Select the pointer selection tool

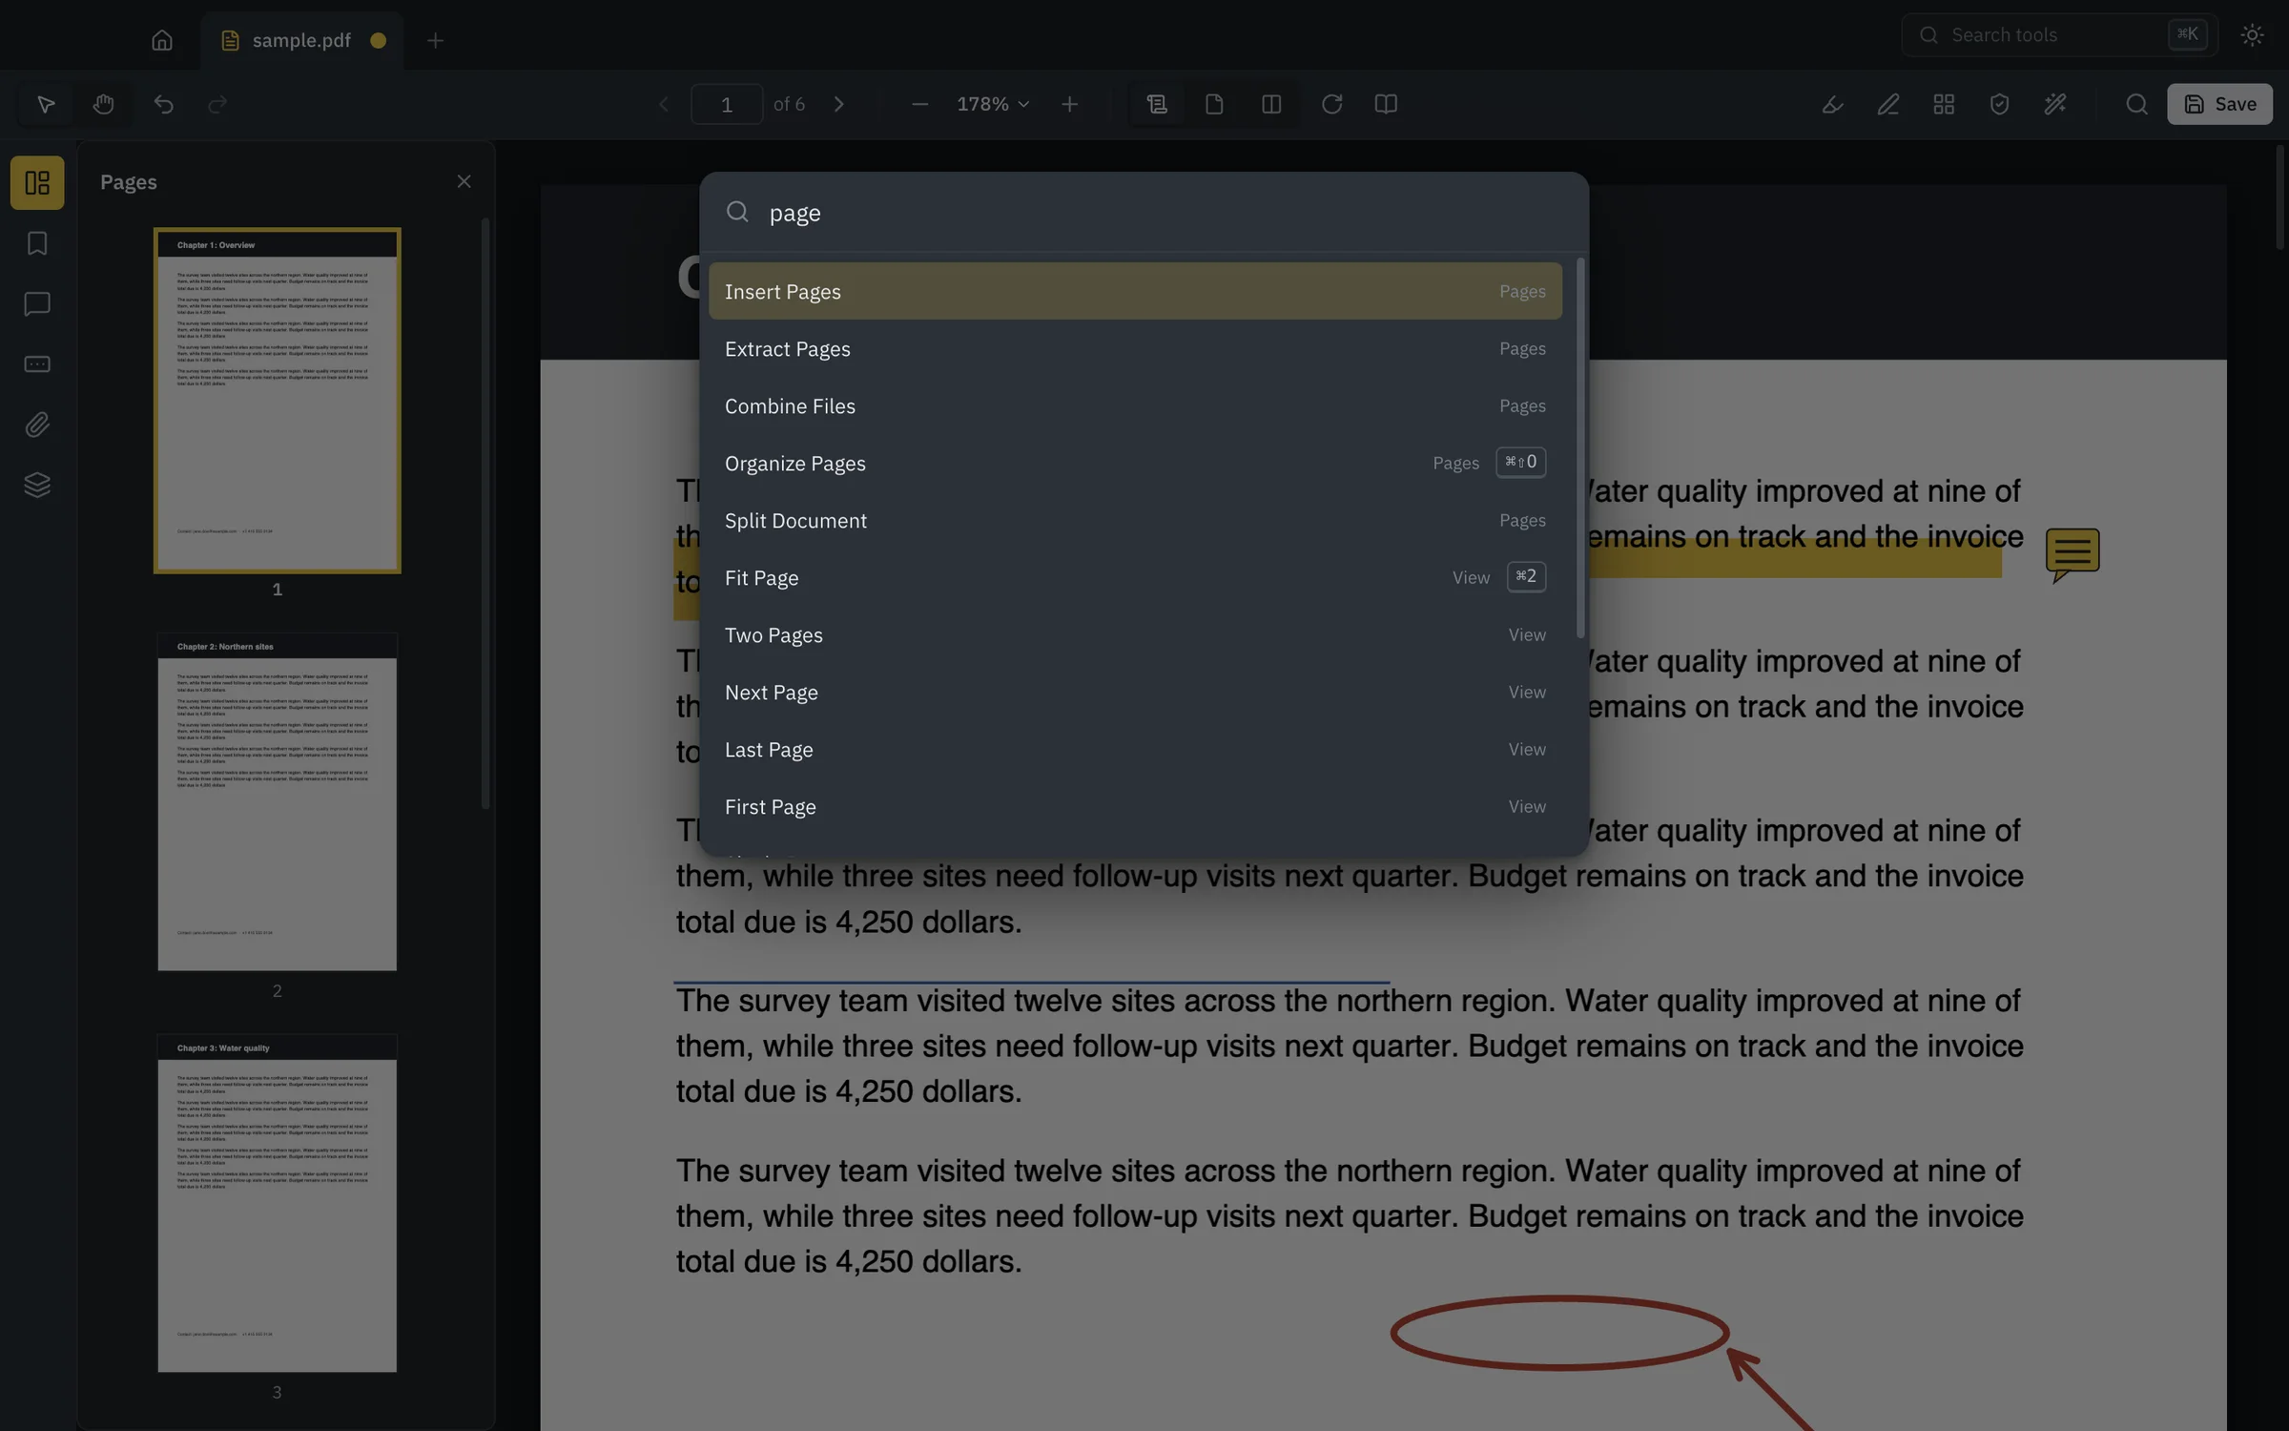46,104
